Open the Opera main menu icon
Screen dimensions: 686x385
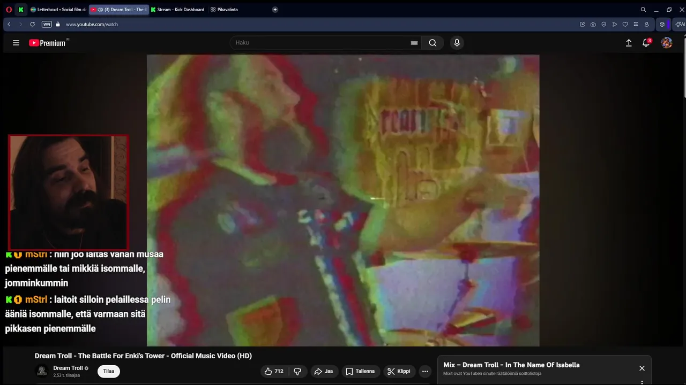[x=9, y=10]
